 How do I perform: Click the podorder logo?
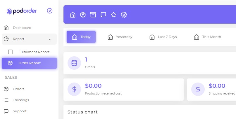point(22,11)
